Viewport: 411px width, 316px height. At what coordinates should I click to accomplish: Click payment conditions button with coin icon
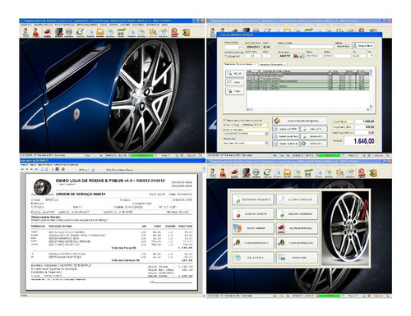(300, 121)
